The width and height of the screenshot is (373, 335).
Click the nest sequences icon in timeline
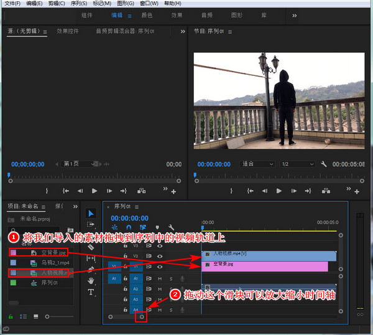(114, 227)
